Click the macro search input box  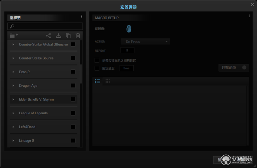(45, 26)
